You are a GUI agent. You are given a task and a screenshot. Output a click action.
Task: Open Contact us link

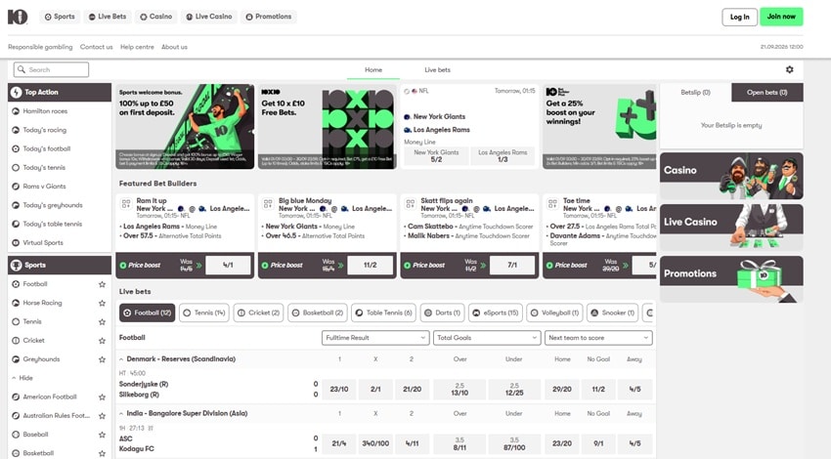97,47
